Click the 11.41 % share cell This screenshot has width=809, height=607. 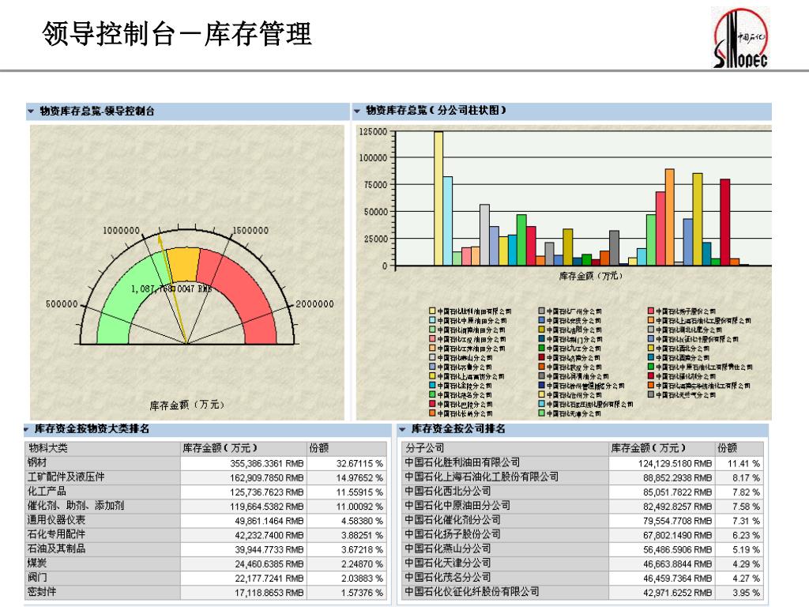tap(739, 463)
